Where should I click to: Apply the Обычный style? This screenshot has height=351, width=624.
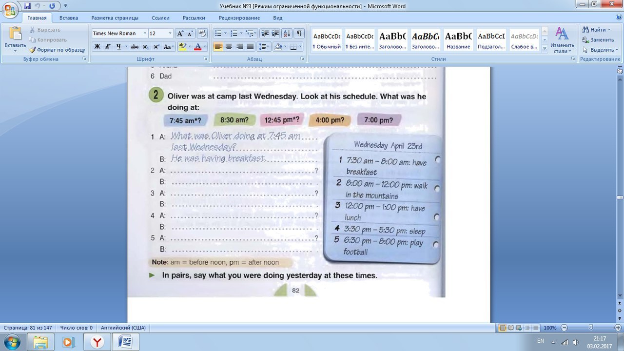327,40
